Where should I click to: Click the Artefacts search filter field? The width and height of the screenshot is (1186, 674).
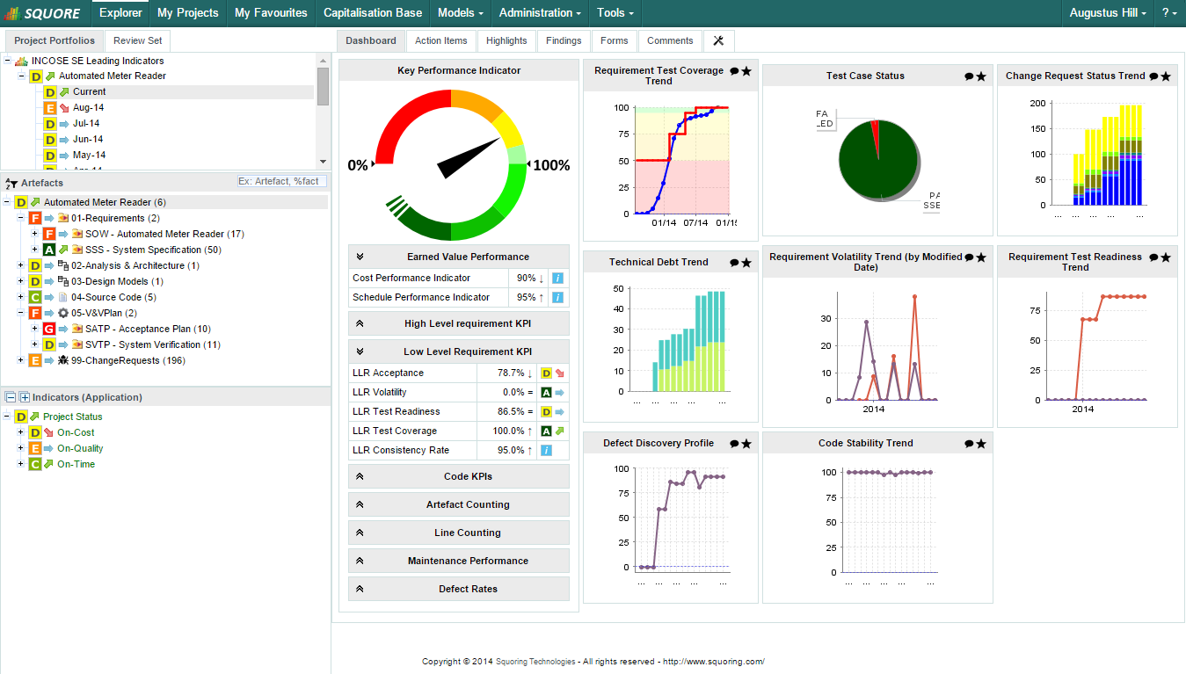coord(281,181)
